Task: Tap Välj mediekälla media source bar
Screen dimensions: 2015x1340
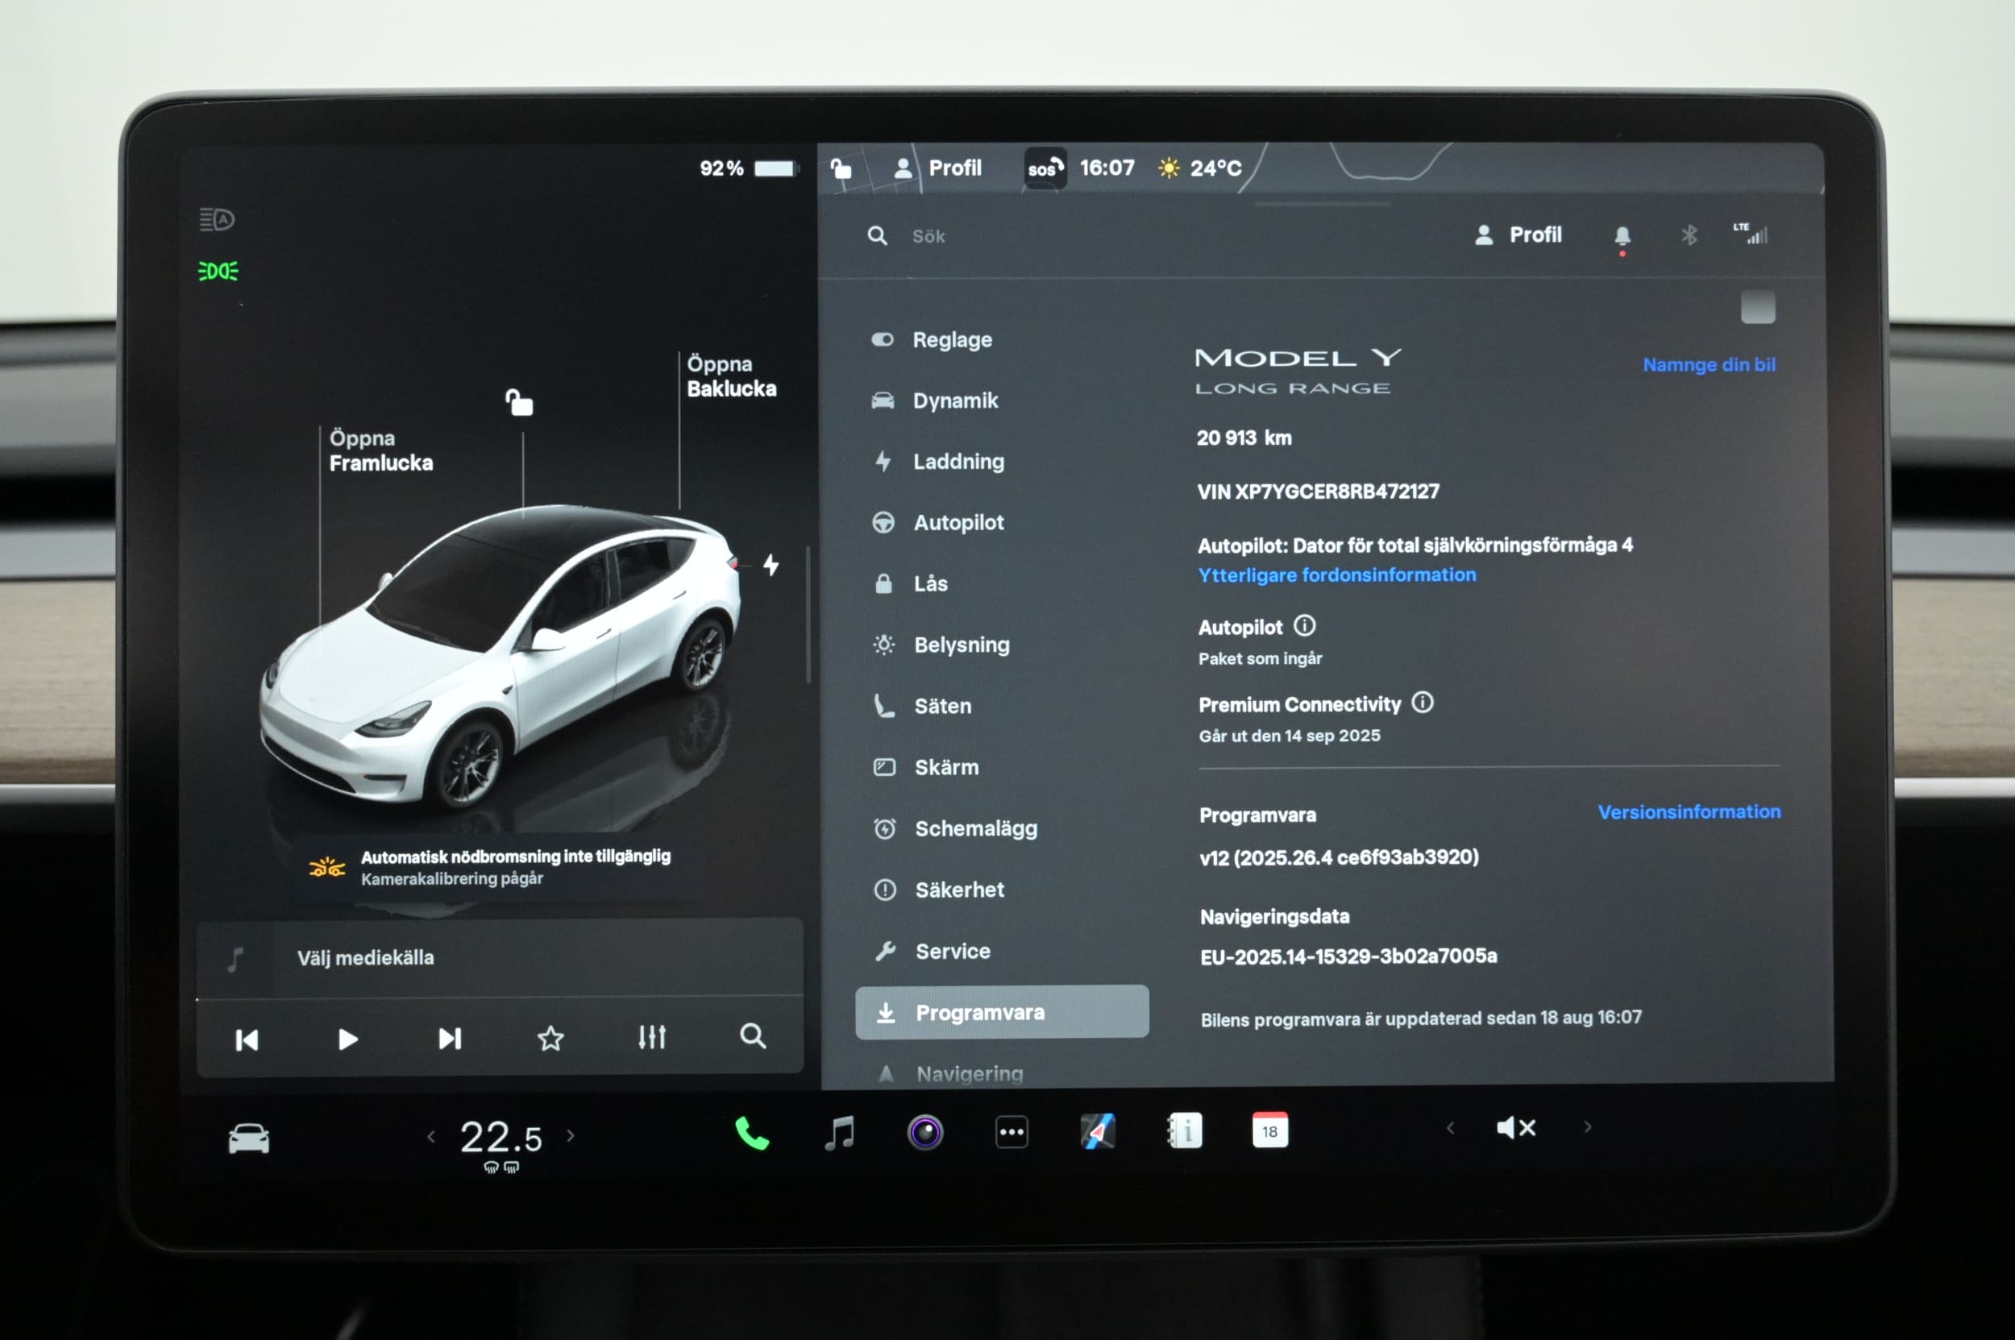Action: click(500, 957)
